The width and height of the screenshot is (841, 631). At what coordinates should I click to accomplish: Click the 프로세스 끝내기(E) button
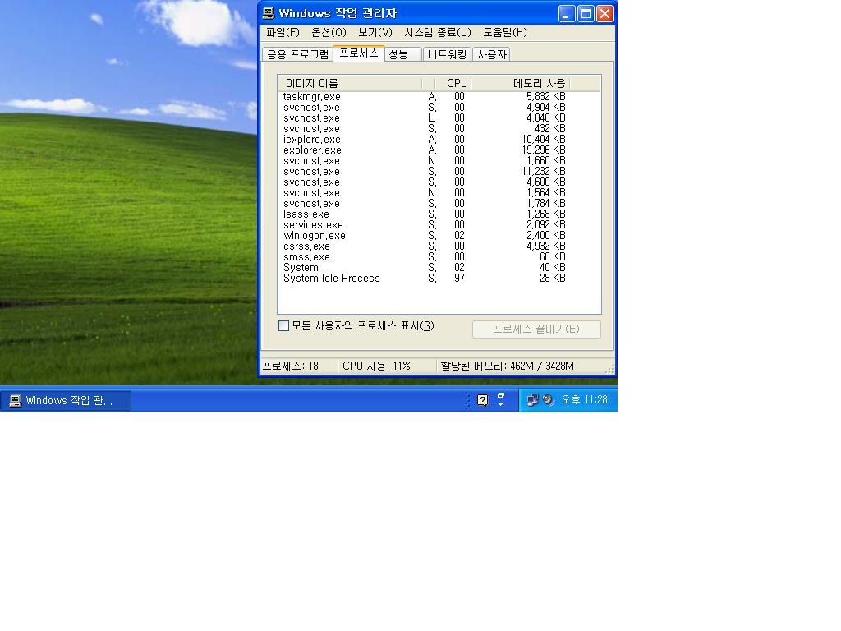(536, 329)
